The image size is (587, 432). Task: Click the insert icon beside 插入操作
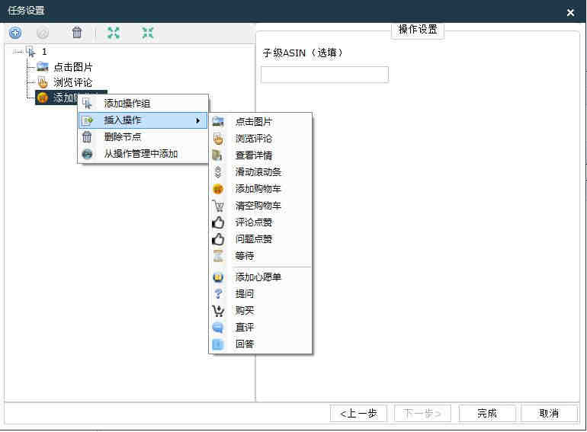[88, 120]
